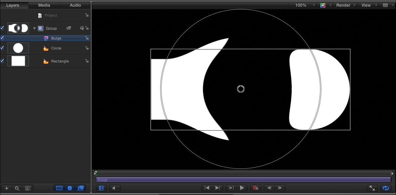Toggle the show masks button
This screenshot has height=195, width=396.
coord(59,188)
